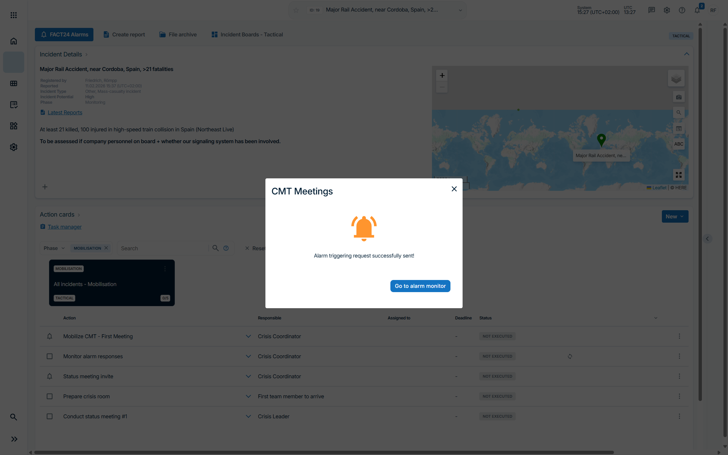Image resolution: width=728 pixels, height=455 pixels.
Task: Click the map layers icon
Action: click(x=676, y=79)
